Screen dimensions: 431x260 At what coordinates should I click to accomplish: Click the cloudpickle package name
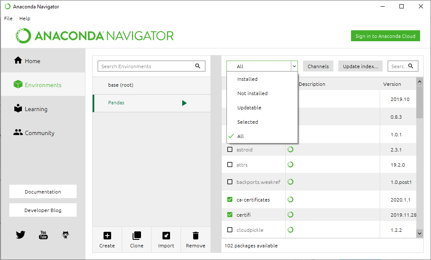pos(250,230)
